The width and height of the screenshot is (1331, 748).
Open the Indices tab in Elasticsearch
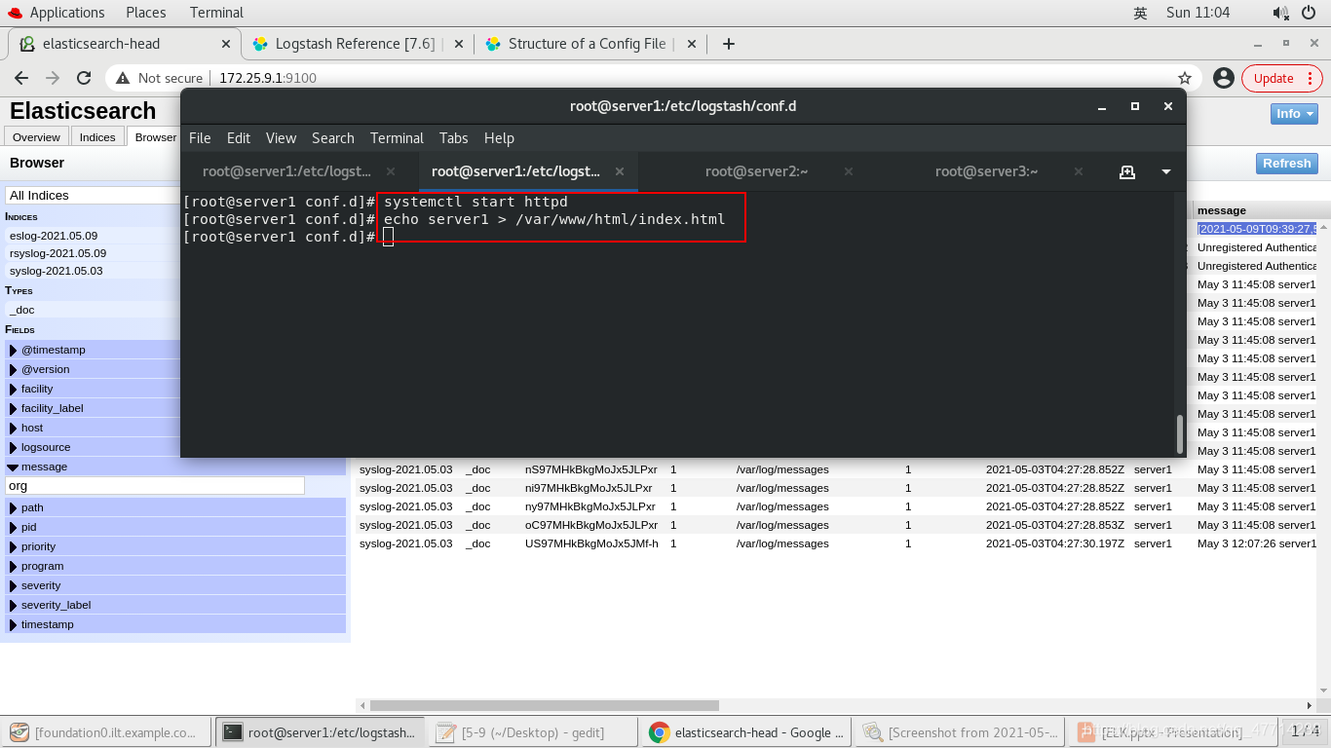click(97, 137)
